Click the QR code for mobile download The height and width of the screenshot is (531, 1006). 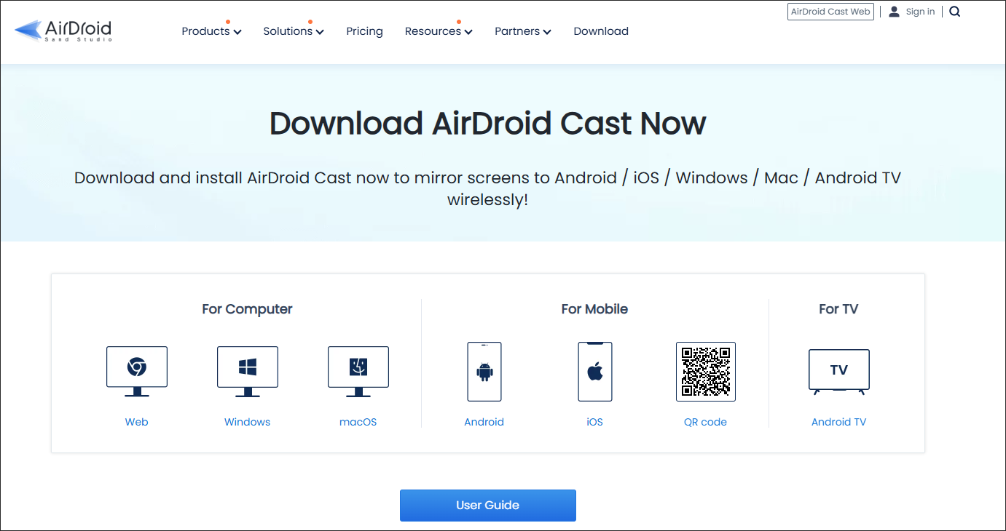pyautogui.click(x=705, y=371)
